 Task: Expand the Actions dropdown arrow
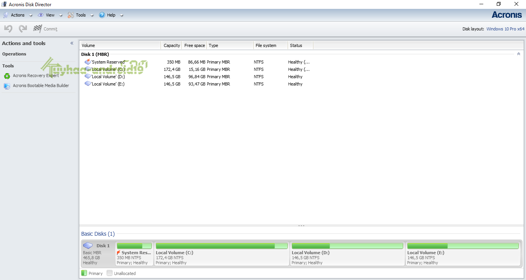(x=31, y=15)
